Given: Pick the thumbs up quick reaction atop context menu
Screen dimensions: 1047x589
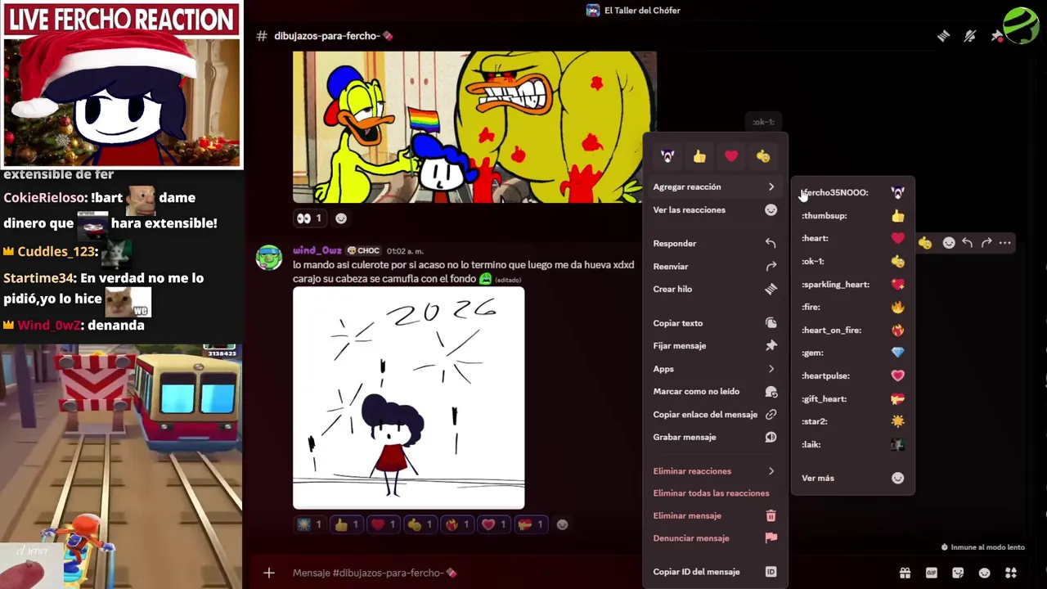Looking at the screenshot, I should pyautogui.click(x=699, y=156).
